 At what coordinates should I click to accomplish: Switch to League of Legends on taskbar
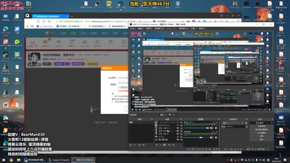click(x=59, y=160)
